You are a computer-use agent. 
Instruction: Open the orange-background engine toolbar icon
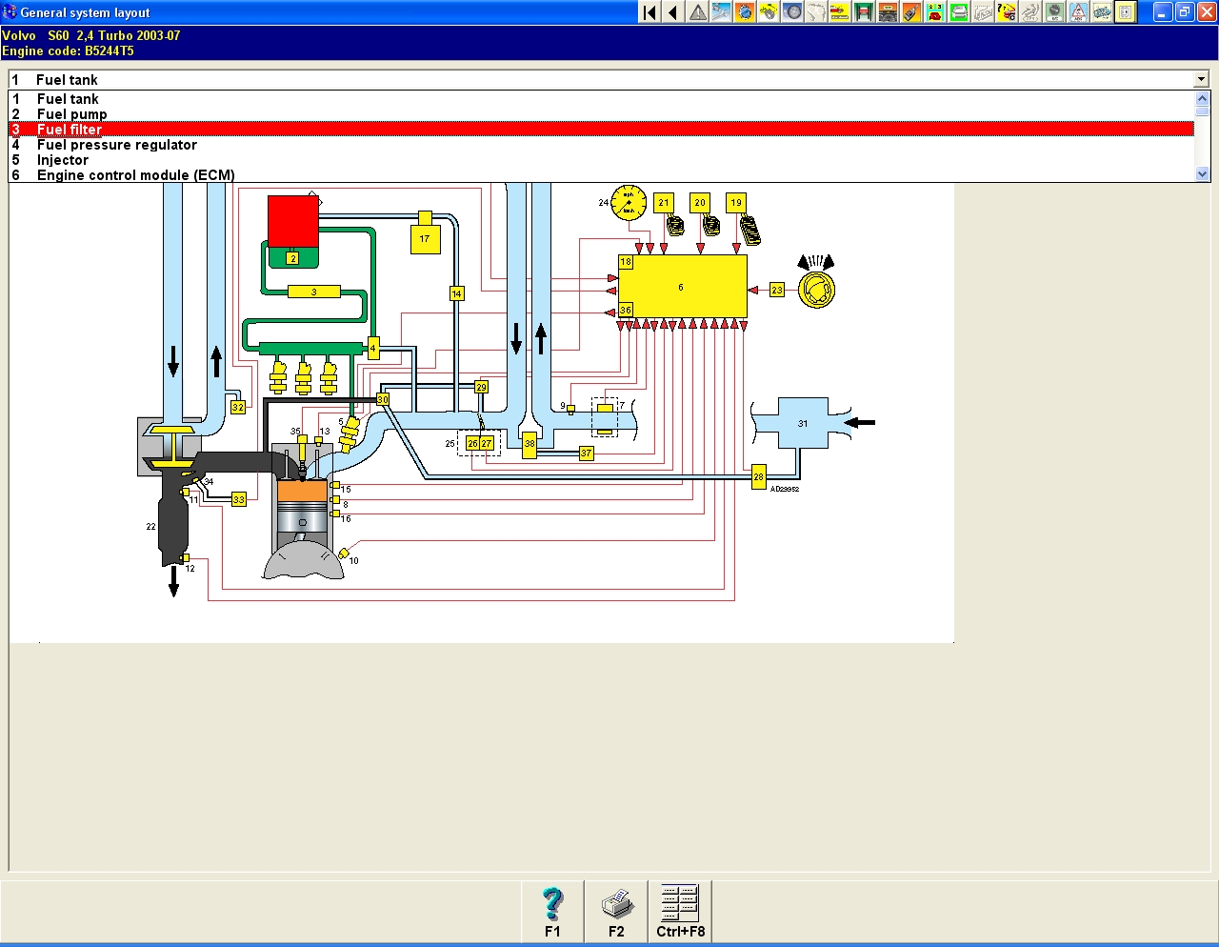[x=745, y=12]
